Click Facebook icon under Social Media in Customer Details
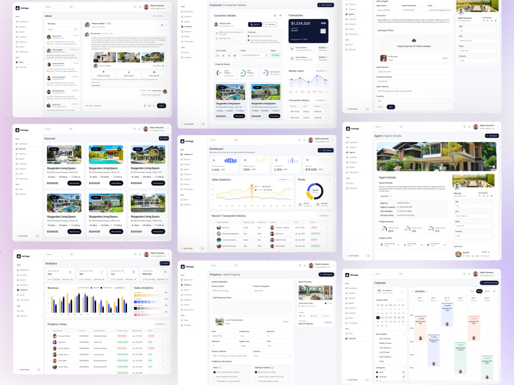The height and width of the screenshot is (385, 514). tap(217, 55)
